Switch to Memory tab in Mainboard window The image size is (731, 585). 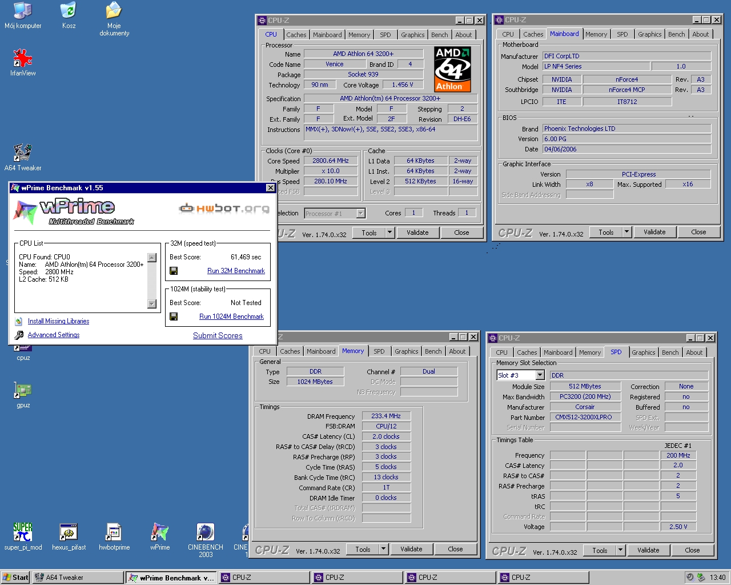[596, 34]
